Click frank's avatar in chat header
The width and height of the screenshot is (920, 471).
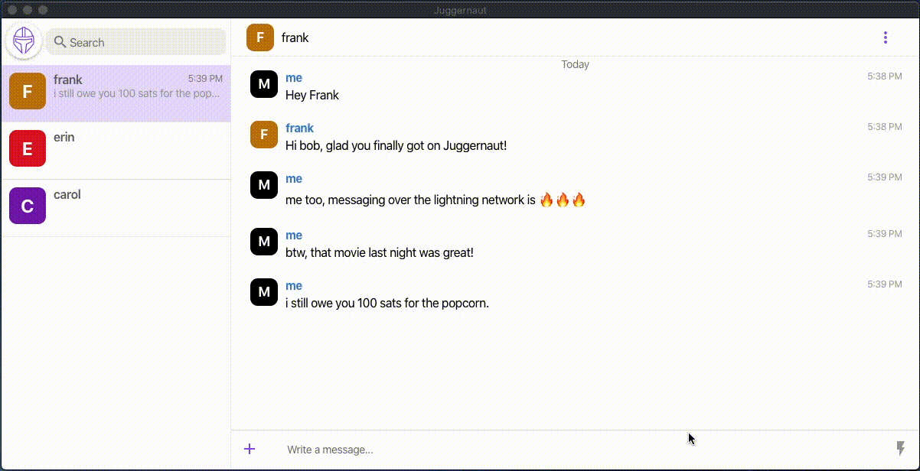click(260, 37)
